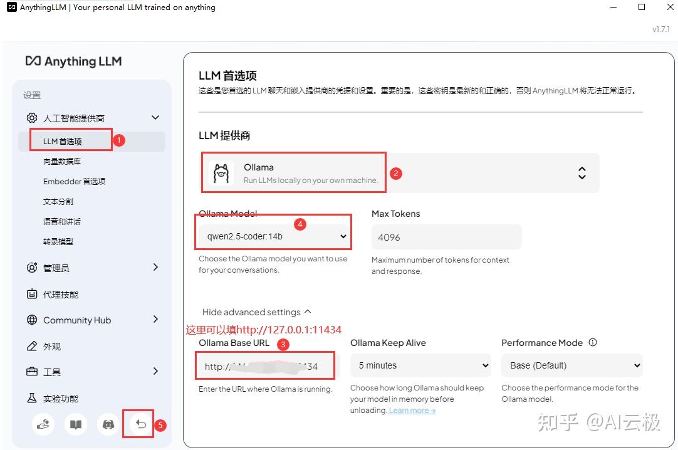Click the globe icon next to Community Hub
This screenshot has width=678, height=450.
click(x=31, y=320)
